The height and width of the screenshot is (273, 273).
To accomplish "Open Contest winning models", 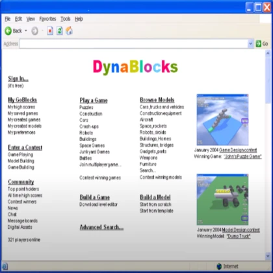I will click(161, 177).
